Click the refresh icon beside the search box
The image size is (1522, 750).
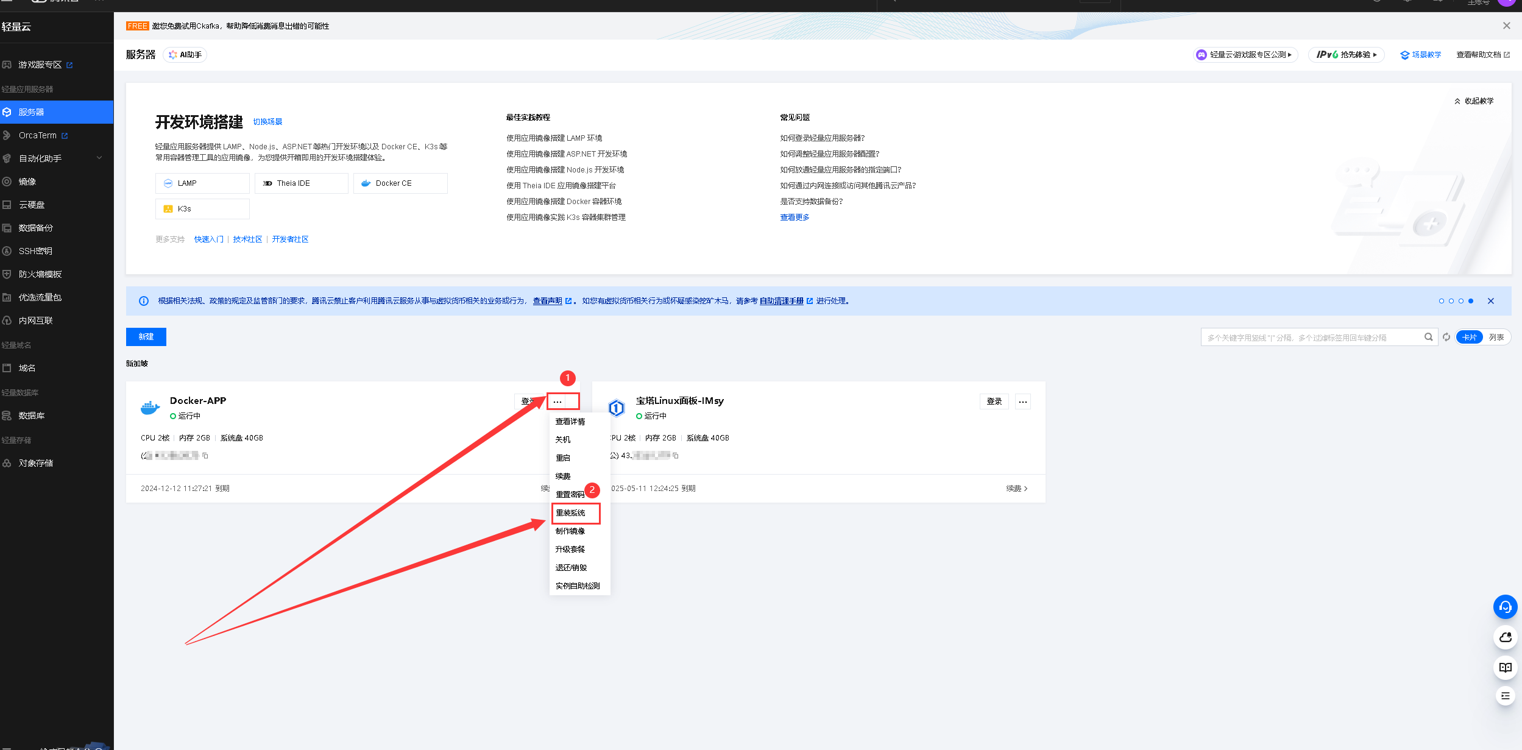tap(1446, 337)
